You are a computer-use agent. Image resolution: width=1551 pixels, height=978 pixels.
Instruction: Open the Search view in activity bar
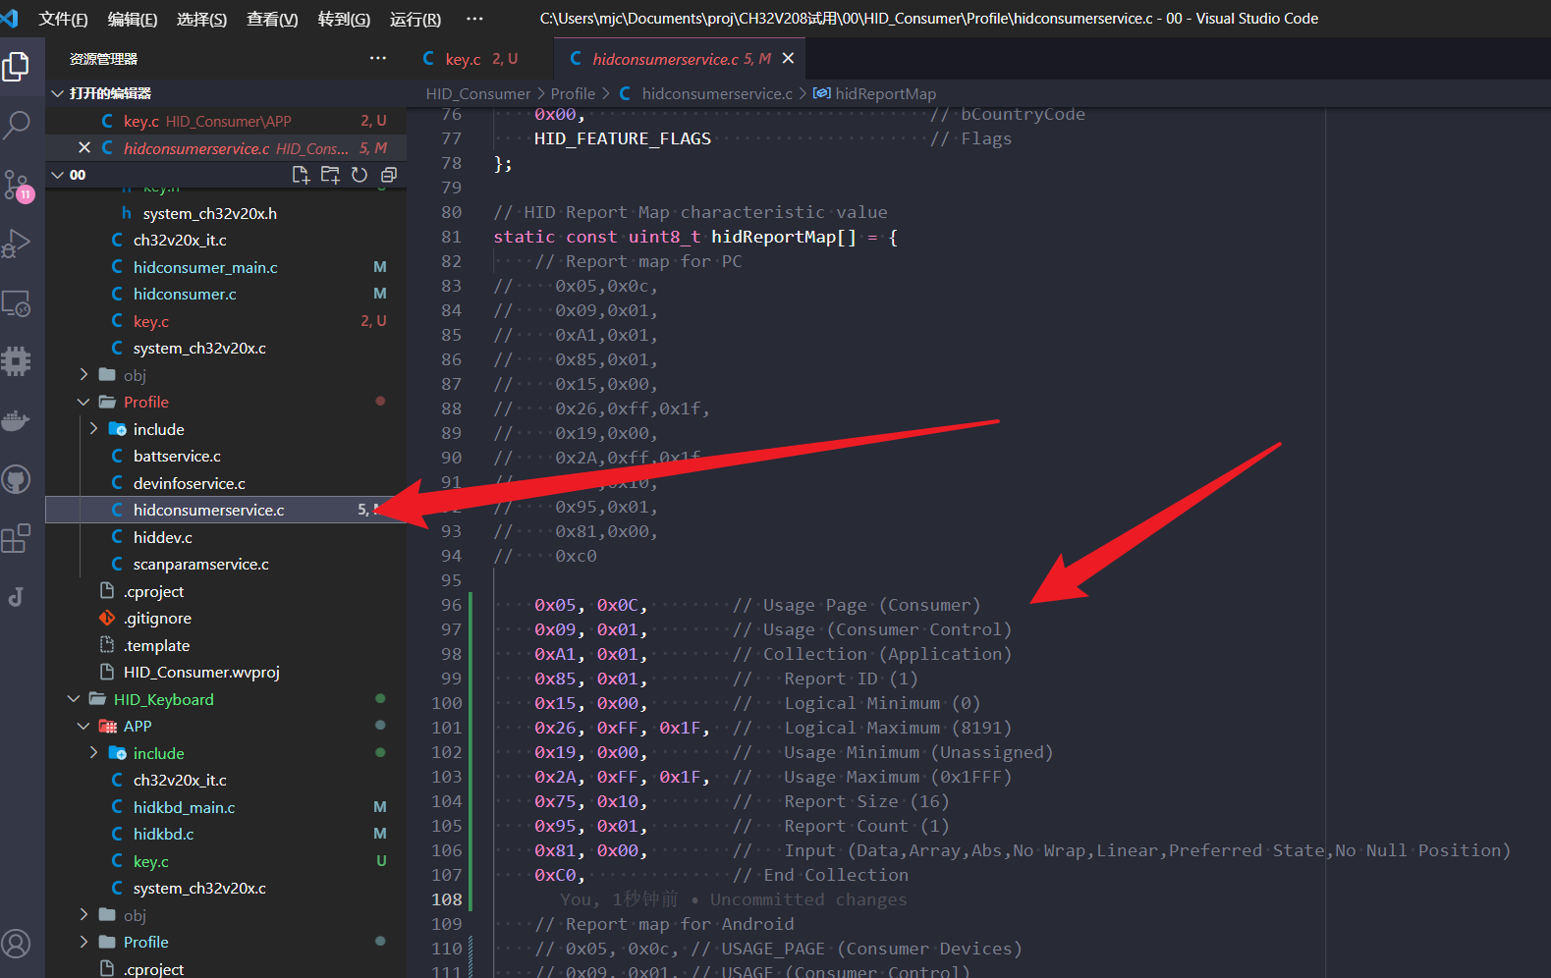click(x=17, y=125)
